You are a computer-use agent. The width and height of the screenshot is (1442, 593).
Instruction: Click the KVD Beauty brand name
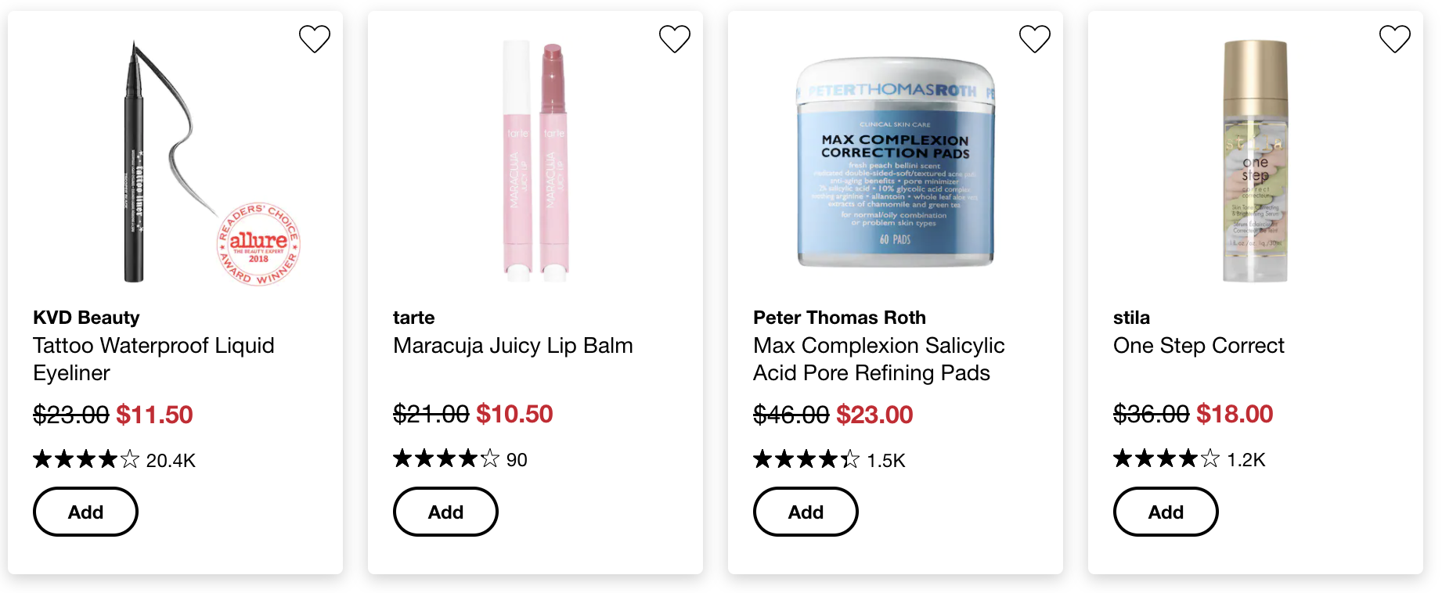tap(86, 318)
